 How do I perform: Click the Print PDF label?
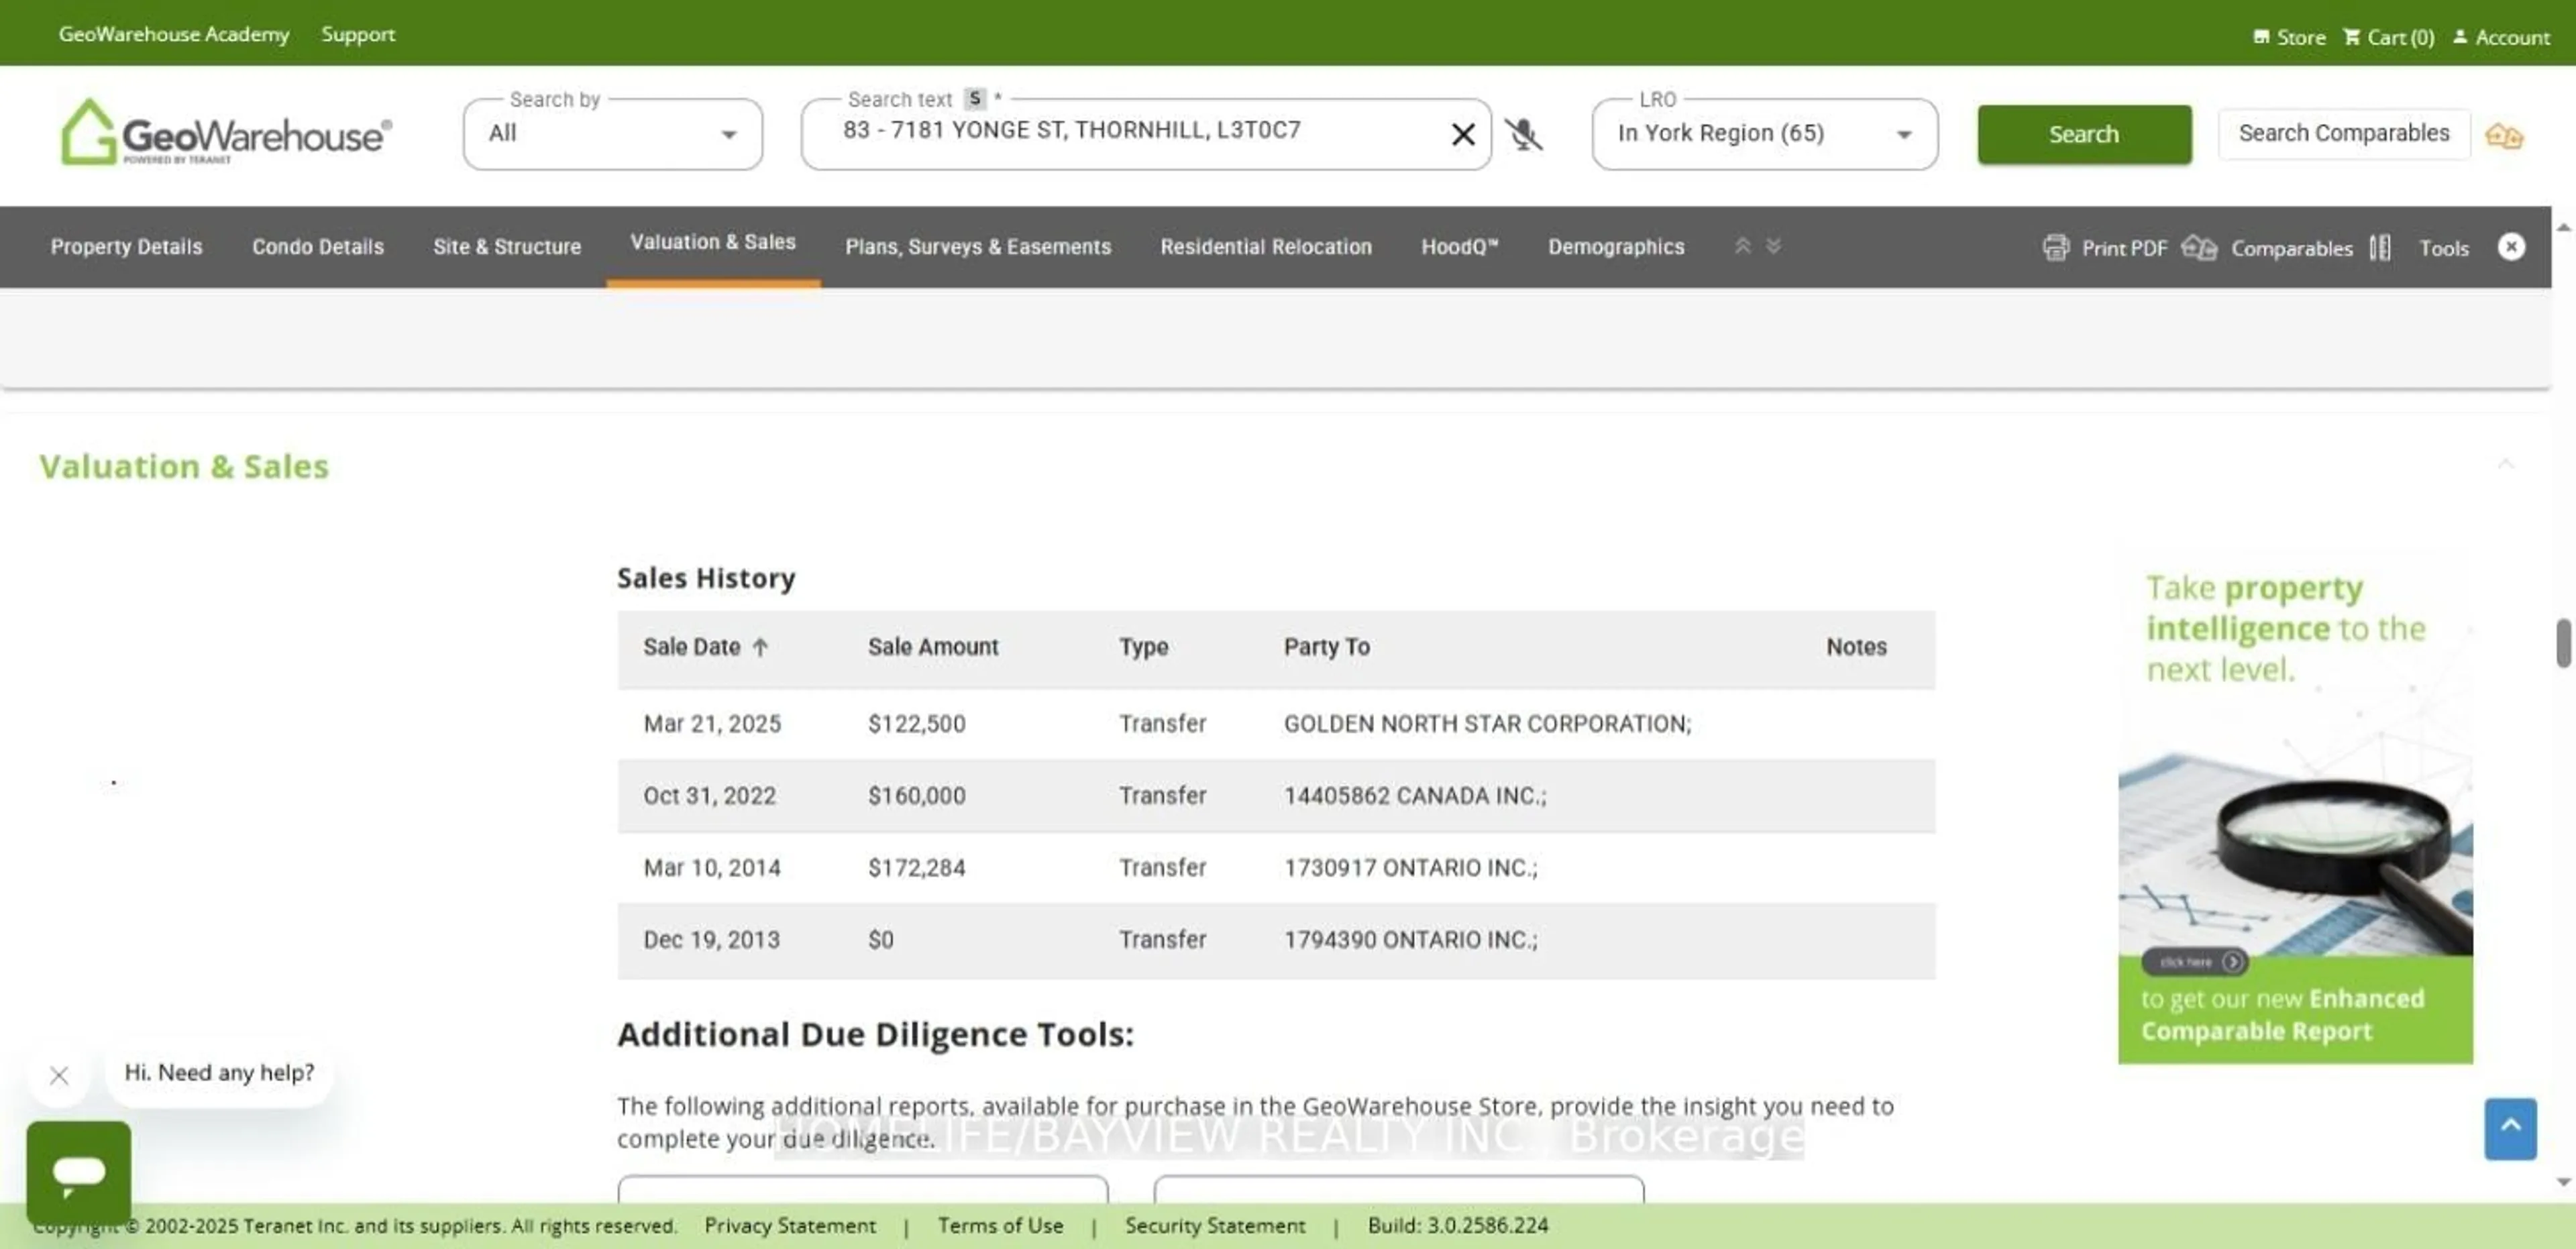coord(2124,248)
